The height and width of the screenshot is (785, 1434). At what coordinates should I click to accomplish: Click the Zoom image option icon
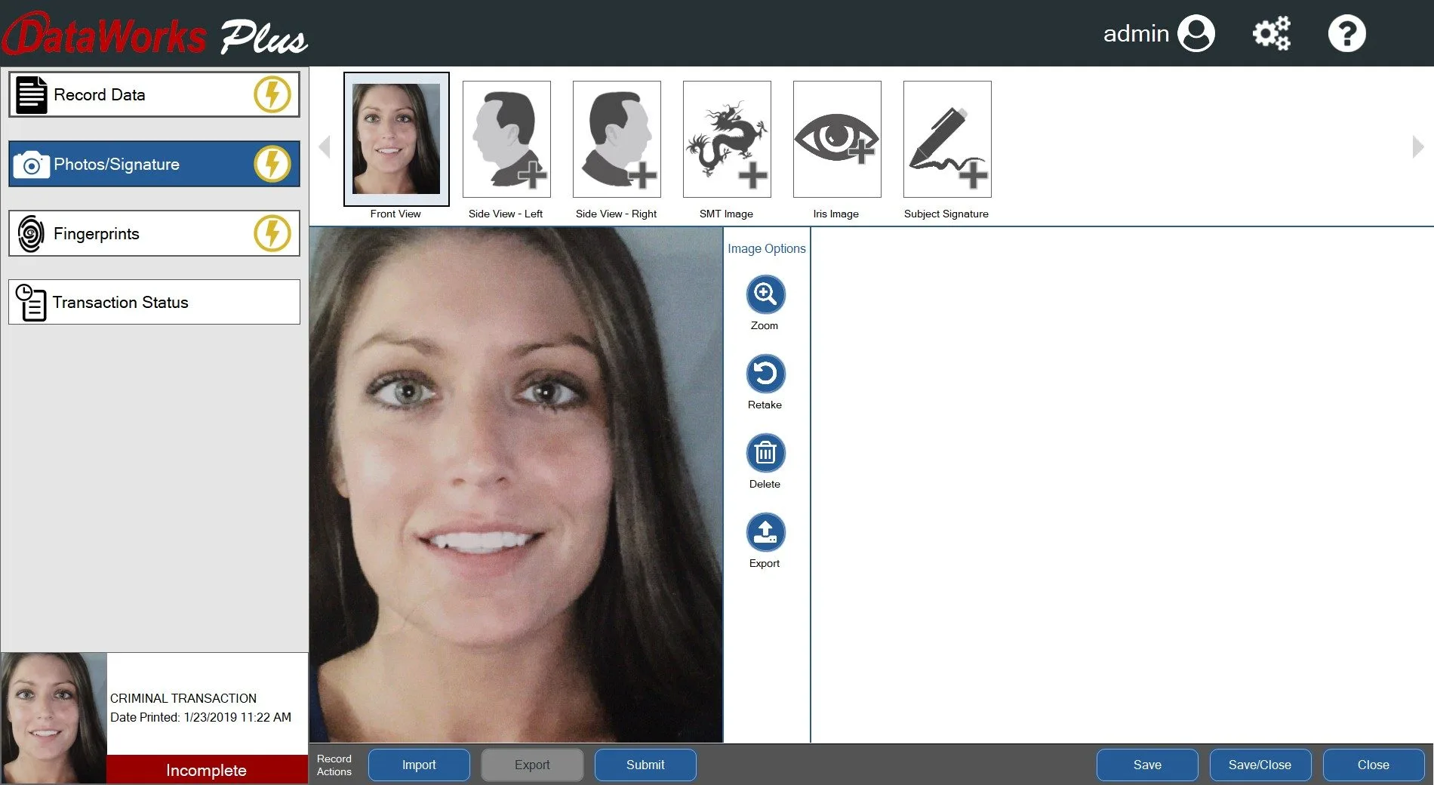[765, 294]
